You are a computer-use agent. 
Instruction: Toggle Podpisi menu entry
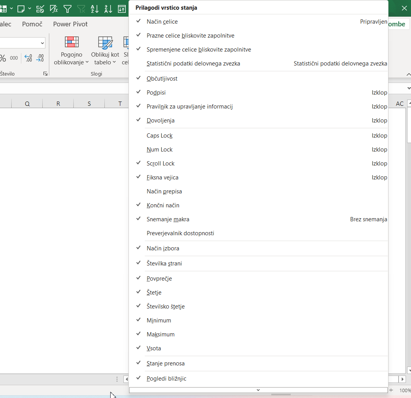point(258,93)
